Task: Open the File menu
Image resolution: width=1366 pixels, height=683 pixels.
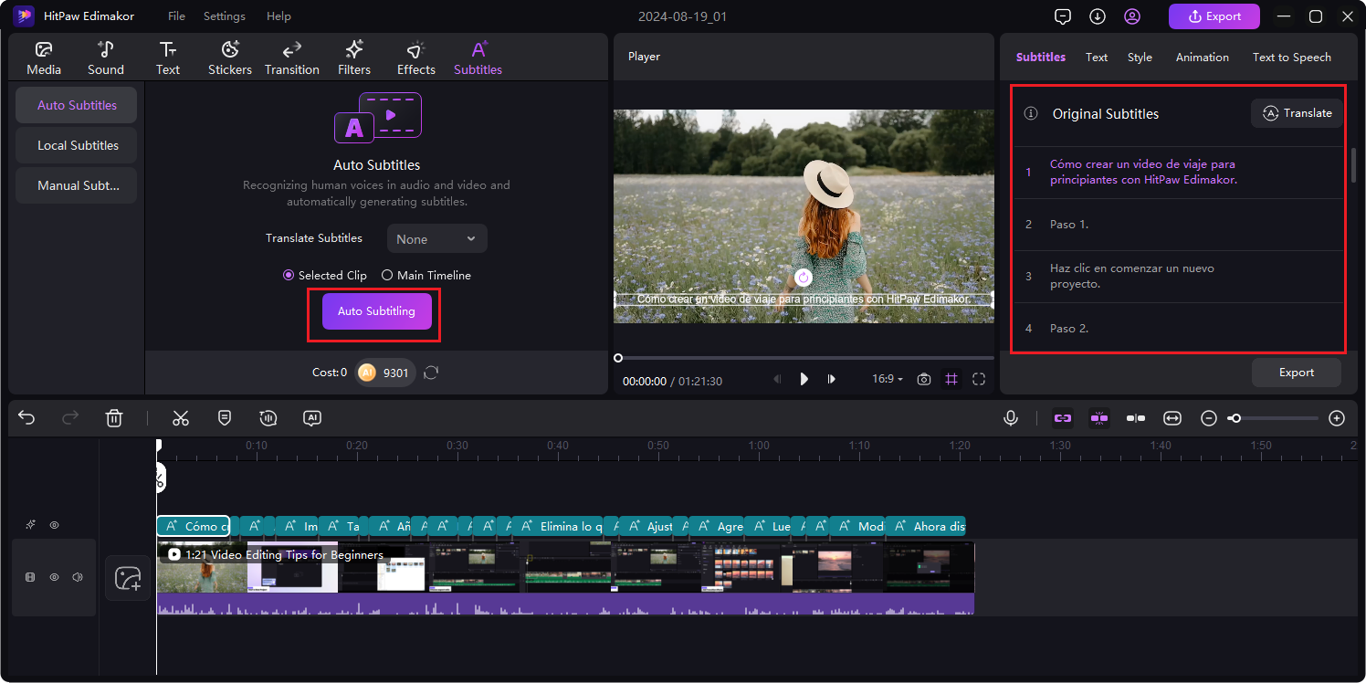Action: [176, 16]
